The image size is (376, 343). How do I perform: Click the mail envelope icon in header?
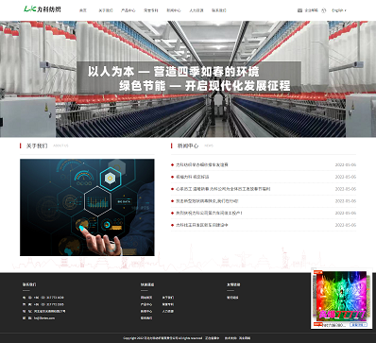pos(299,10)
